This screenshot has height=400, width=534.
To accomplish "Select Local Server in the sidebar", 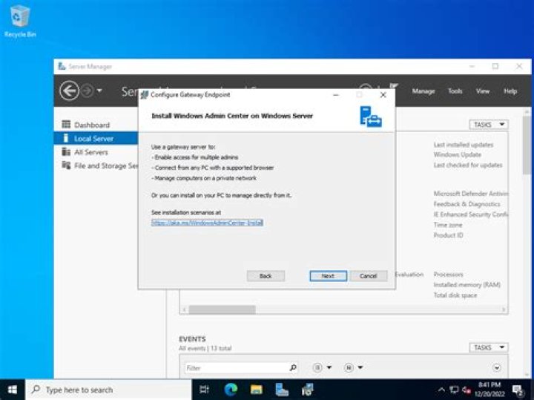I will pos(96,138).
